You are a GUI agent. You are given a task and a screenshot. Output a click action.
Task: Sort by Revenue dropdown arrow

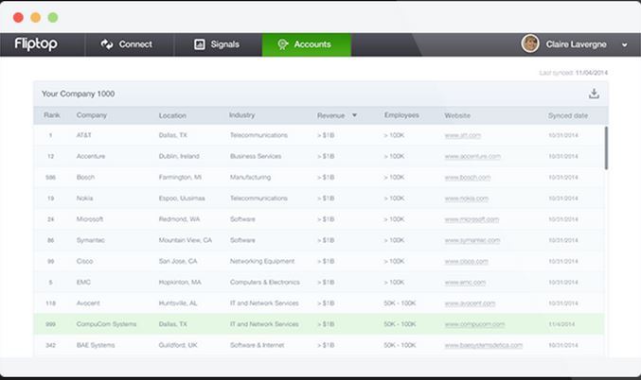(354, 115)
